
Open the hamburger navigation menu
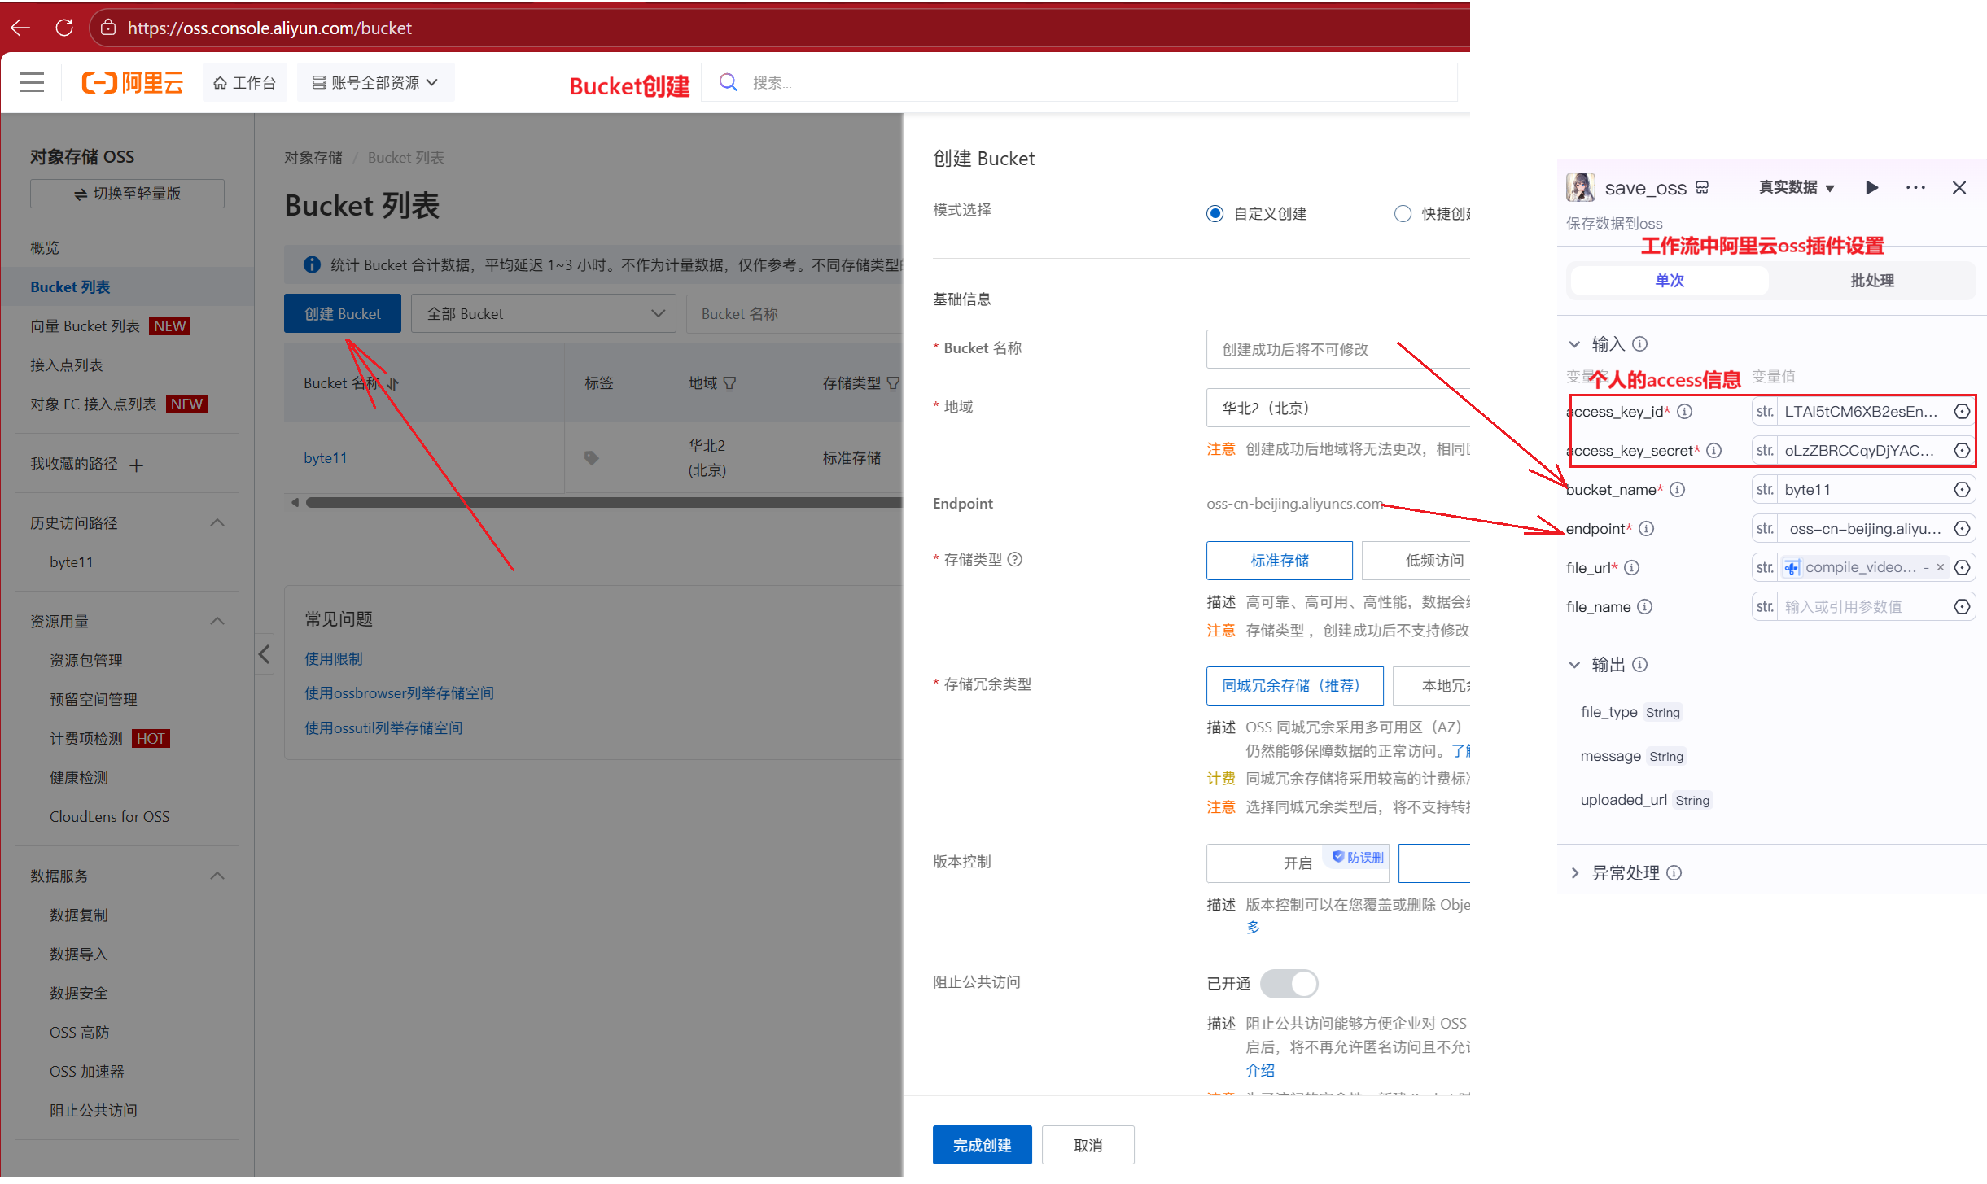pyautogui.click(x=32, y=82)
